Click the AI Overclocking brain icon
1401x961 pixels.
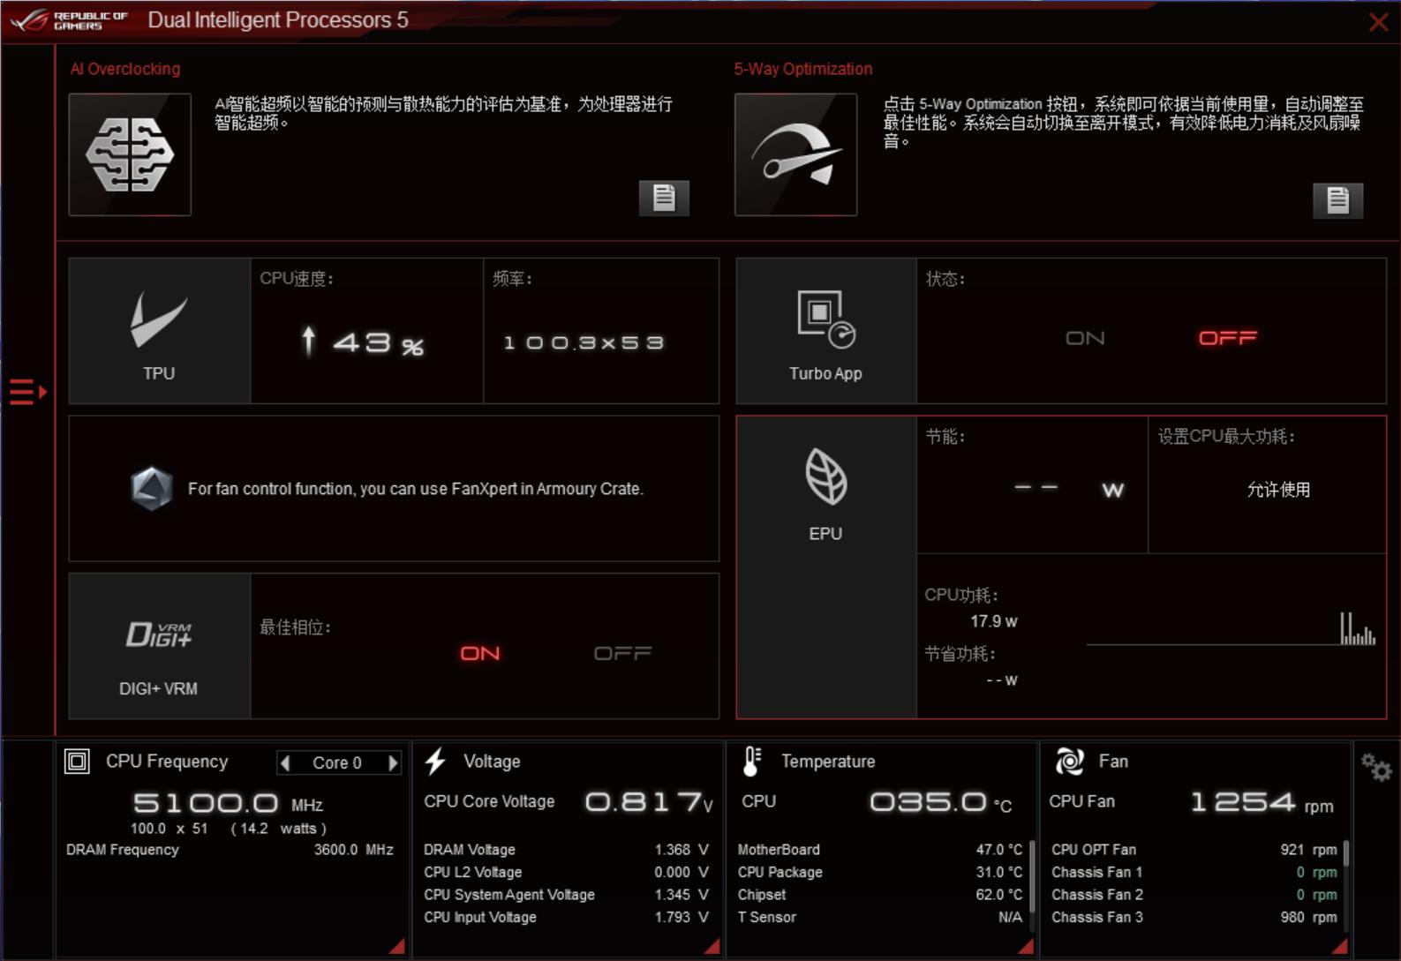pyautogui.click(x=130, y=154)
